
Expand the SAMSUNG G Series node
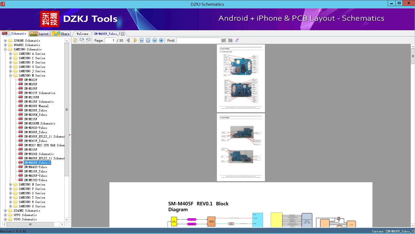click(10, 67)
